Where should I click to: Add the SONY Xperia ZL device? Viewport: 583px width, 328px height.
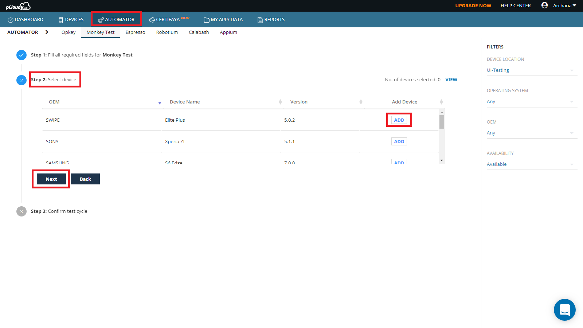coord(399,141)
